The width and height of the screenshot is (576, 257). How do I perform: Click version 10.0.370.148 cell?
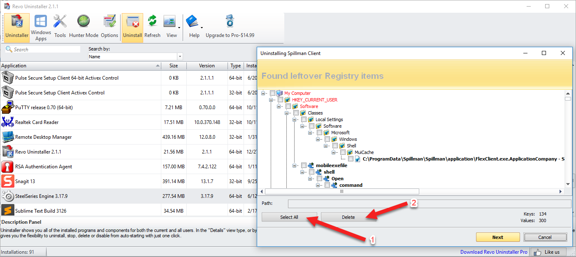[x=207, y=122]
